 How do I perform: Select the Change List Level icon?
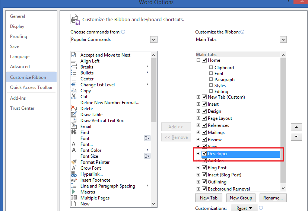tap(74, 84)
